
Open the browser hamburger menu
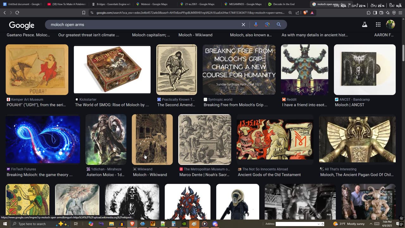pos(400,13)
